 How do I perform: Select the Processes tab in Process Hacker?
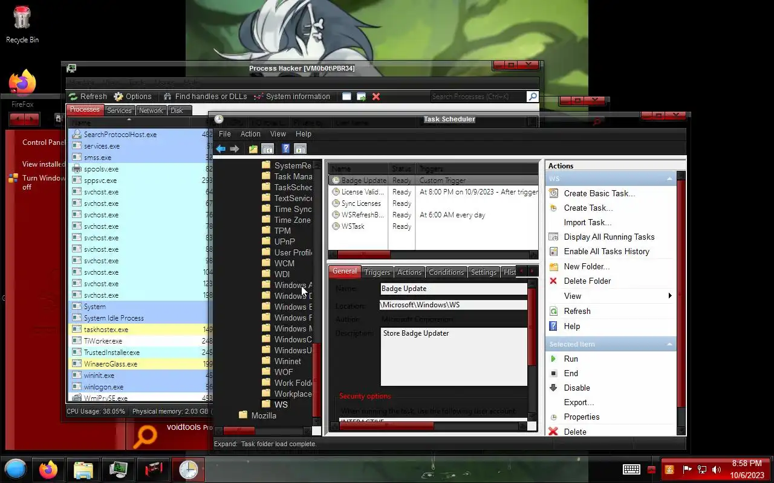[x=84, y=110]
